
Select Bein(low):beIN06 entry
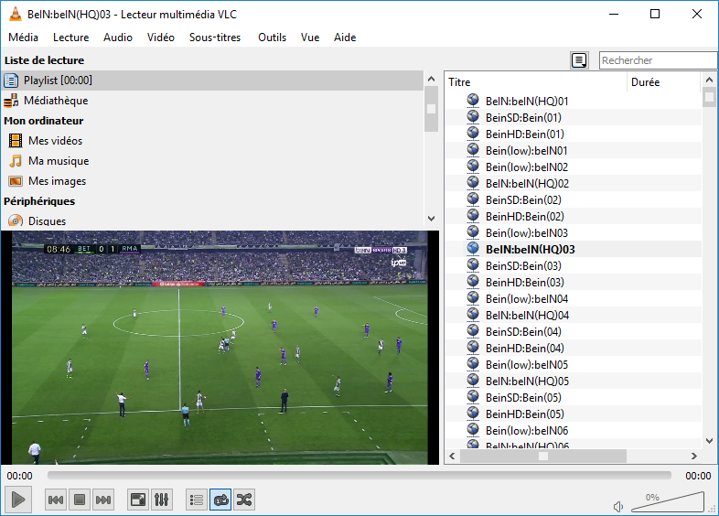(574, 431)
